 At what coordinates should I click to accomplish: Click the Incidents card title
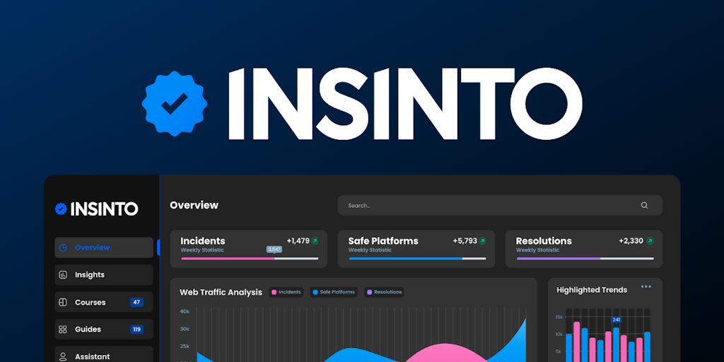tap(203, 241)
